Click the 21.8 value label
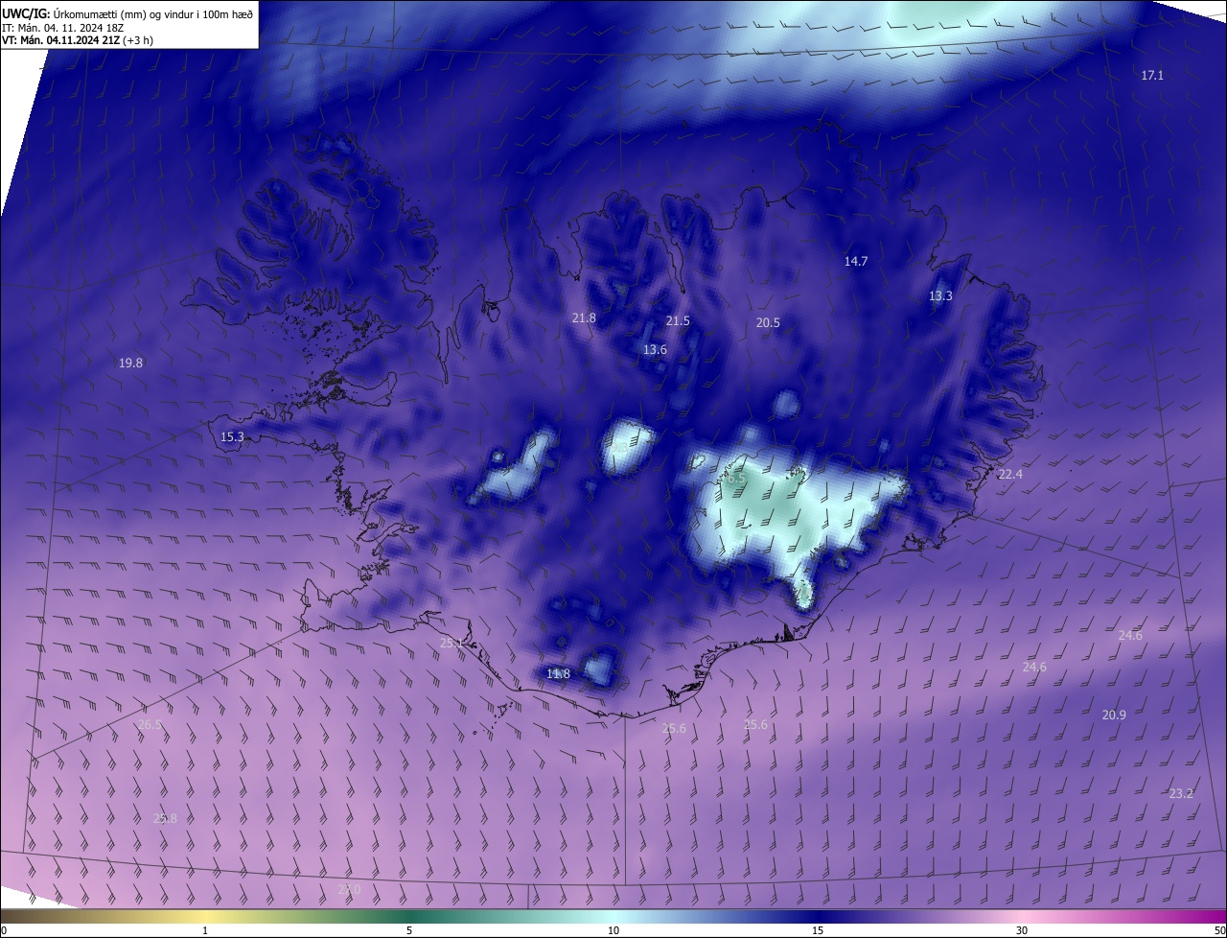 (584, 317)
